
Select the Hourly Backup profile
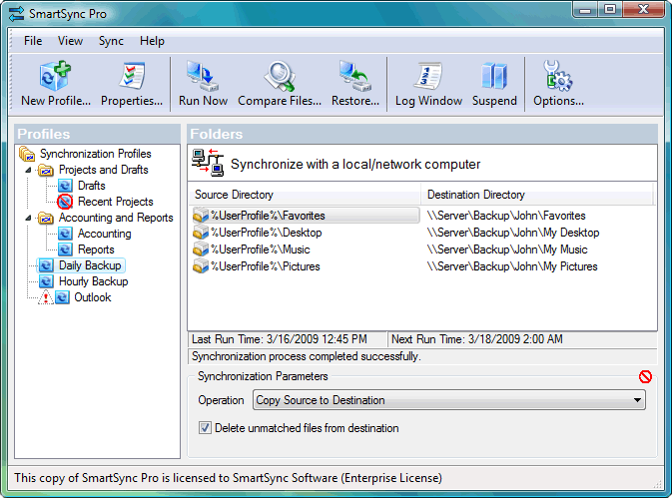(93, 281)
